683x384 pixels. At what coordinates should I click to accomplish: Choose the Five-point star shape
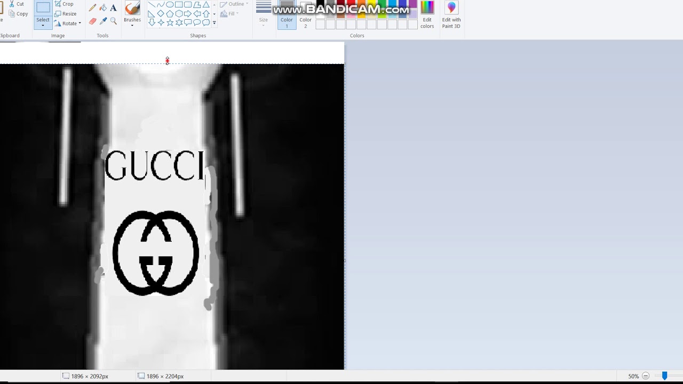coord(170,22)
